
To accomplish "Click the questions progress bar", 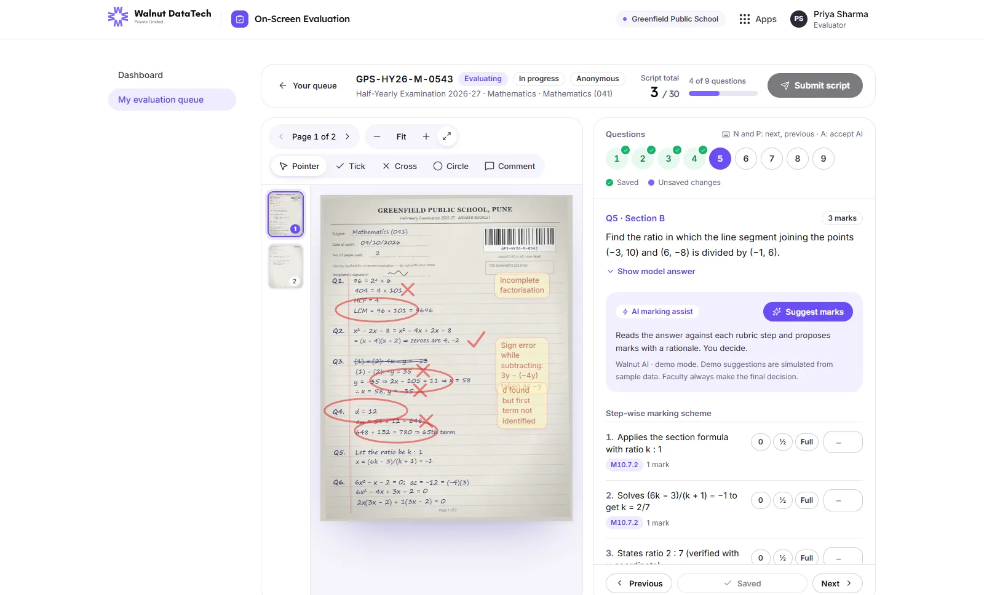I will [723, 93].
